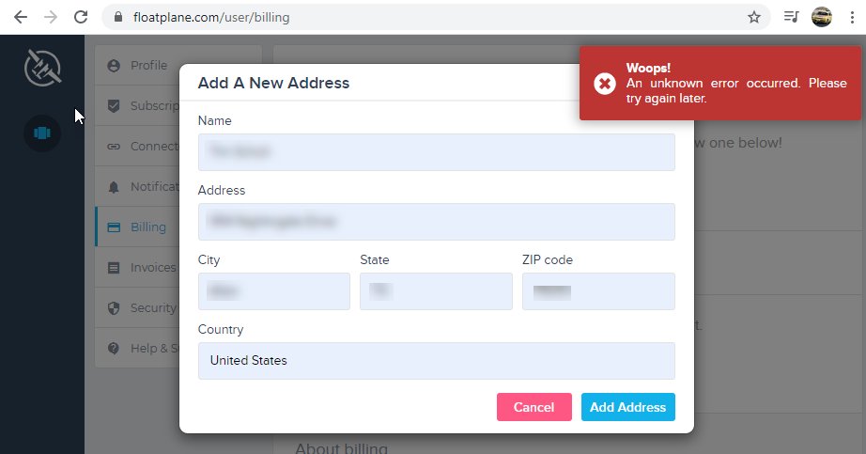Click the About billing heading
This screenshot has width=866, height=454.
(341, 448)
